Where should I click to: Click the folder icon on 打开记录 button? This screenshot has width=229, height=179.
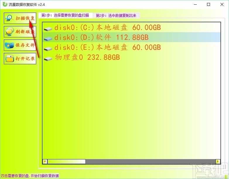[10, 59]
